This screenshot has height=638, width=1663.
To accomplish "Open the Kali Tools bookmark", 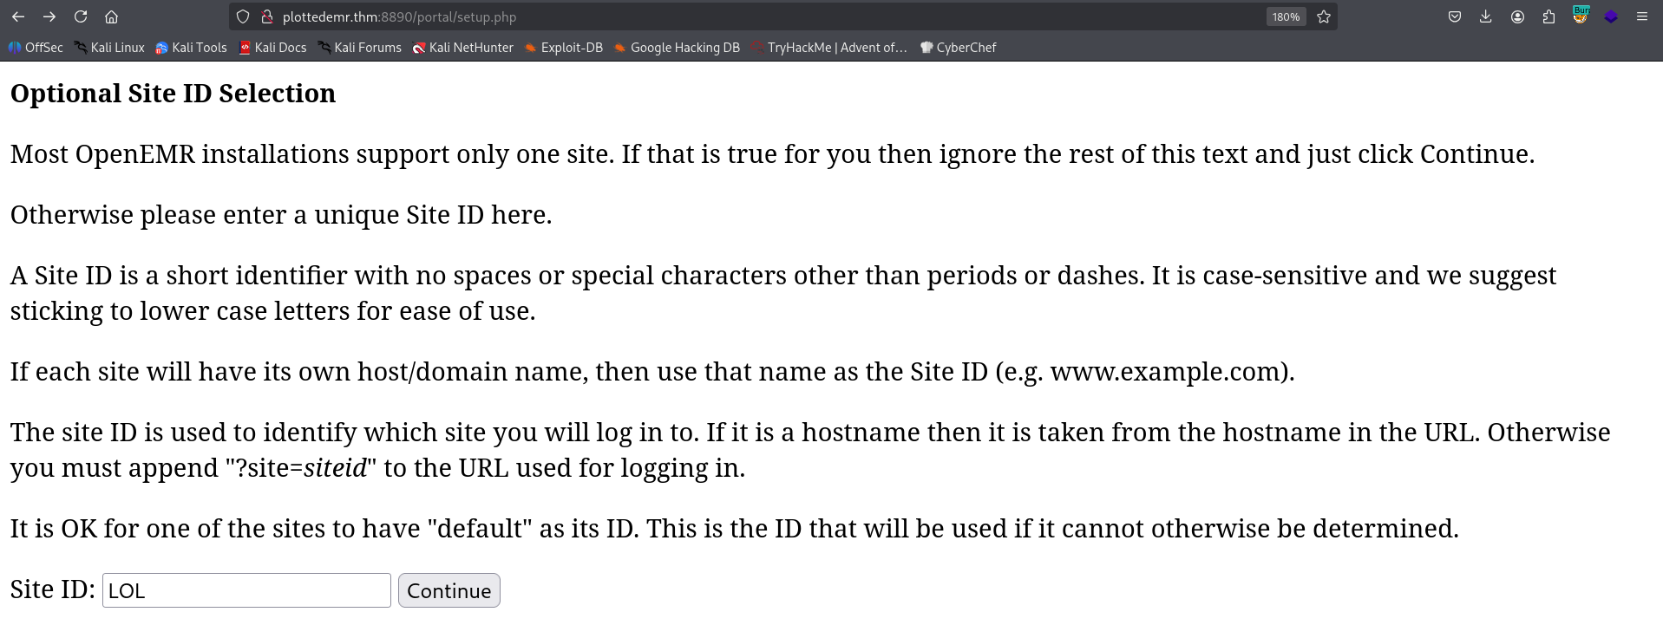I will [191, 48].
